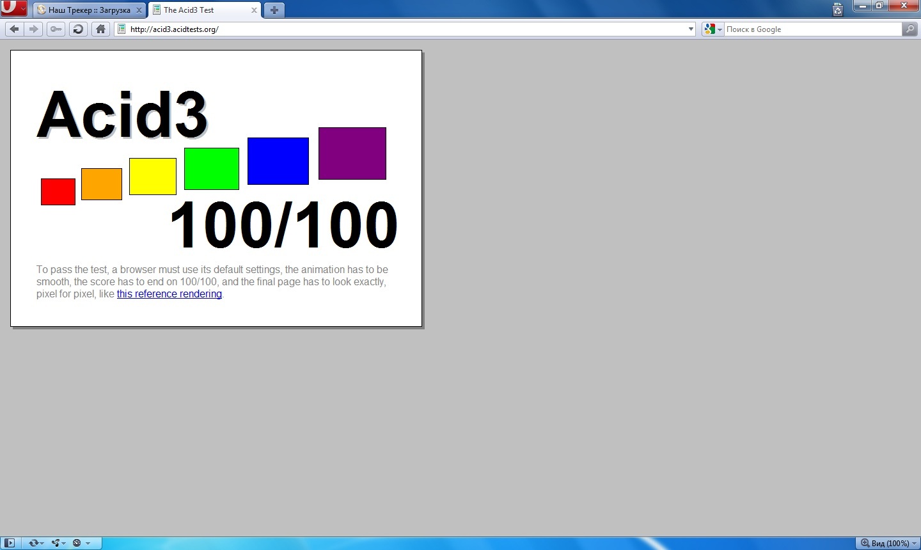
Task: Go forward using the Forward arrow
Action: (34, 29)
